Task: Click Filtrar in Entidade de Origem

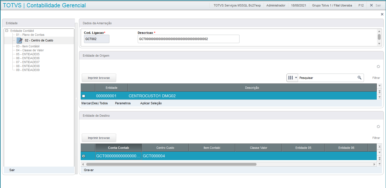Action: (x=376, y=78)
